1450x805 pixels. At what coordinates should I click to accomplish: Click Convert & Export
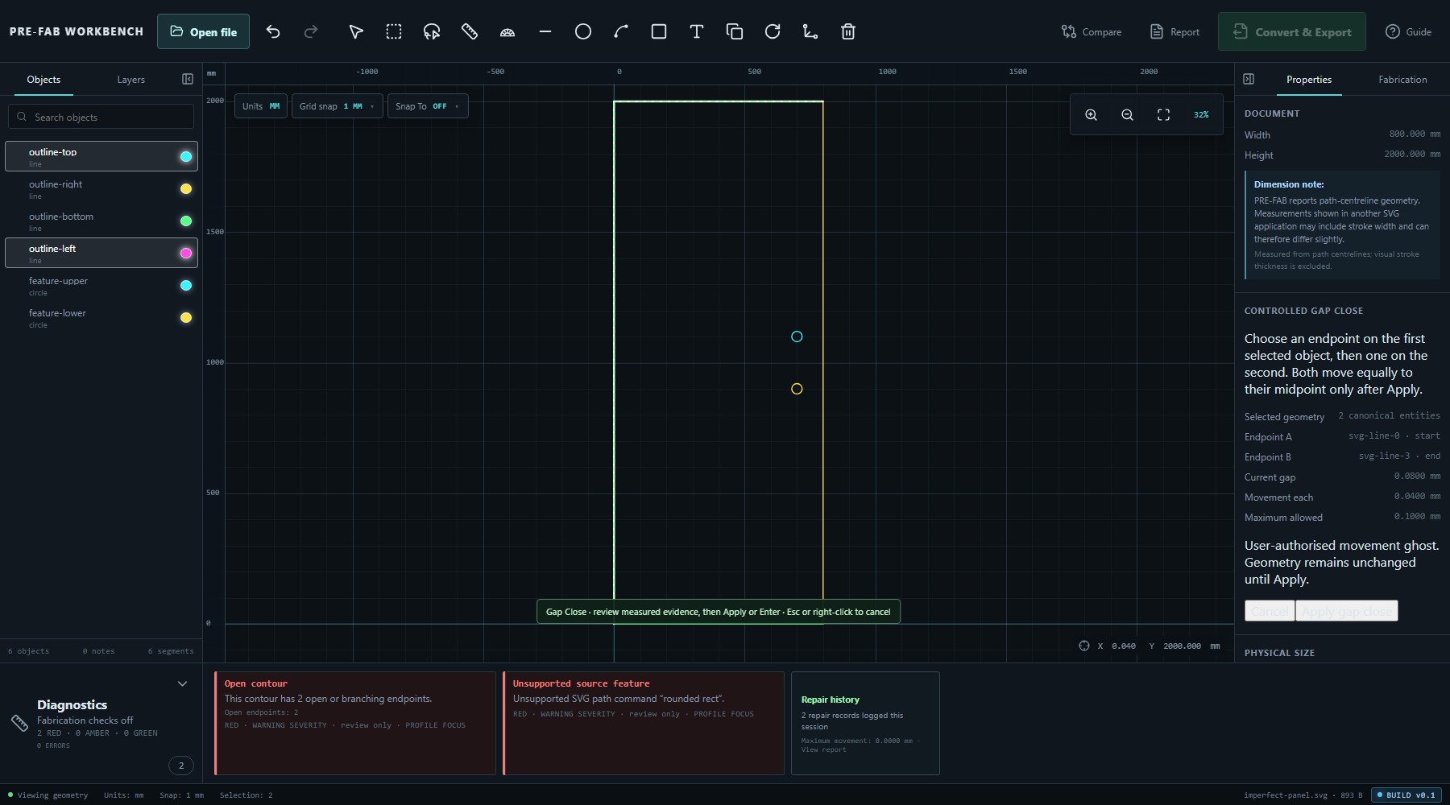click(1292, 31)
